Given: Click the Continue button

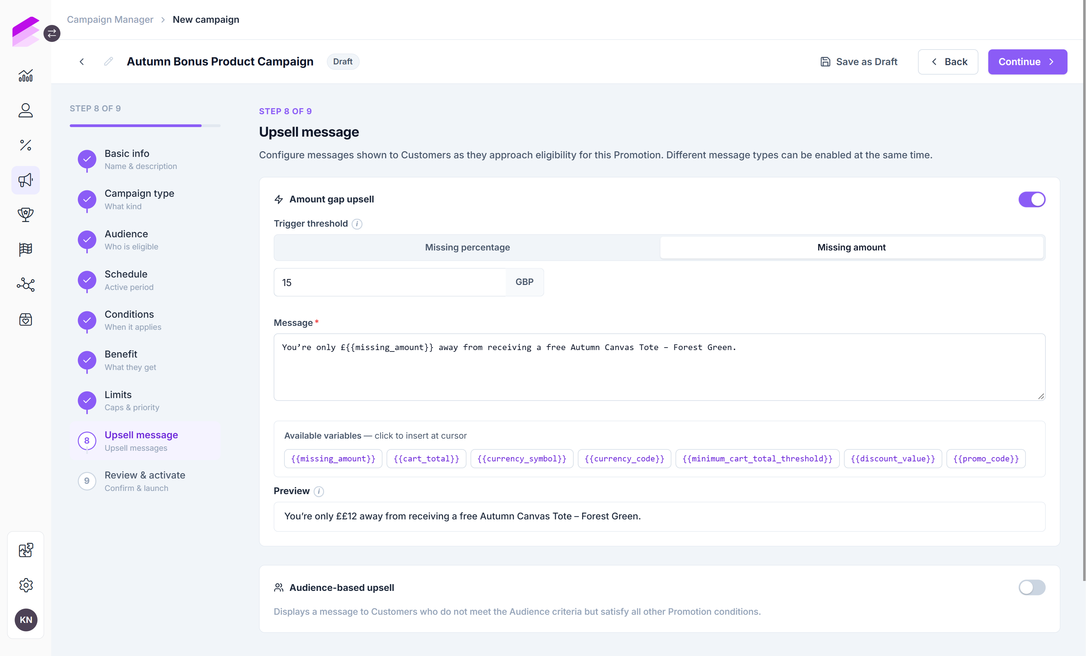Looking at the screenshot, I should click(1027, 62).
